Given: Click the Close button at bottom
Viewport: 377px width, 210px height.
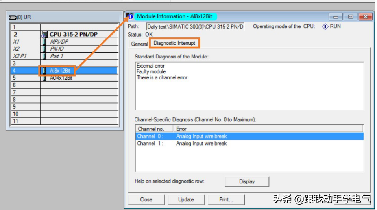Looking at the screenshot, I should click(146, 199).
